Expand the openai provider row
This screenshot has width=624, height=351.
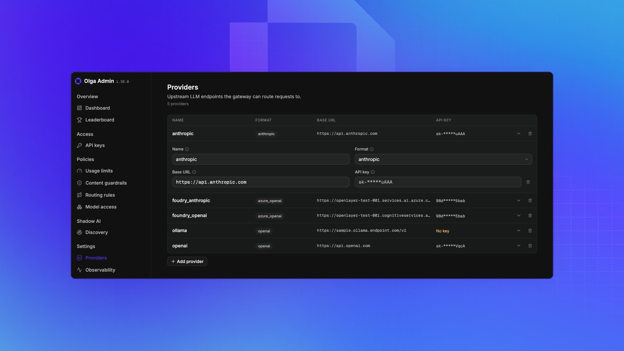pos(519,246)
